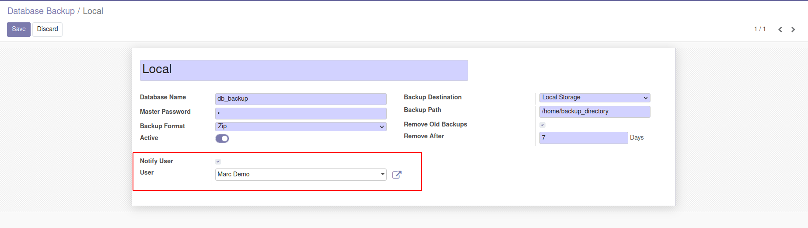Open the User selection dropdown arrow
Viewport: 808px width, 228px height.
tap(383, 174)
